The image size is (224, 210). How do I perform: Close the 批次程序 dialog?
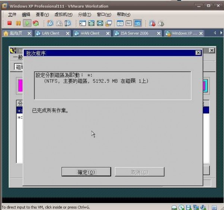[198, 53]
